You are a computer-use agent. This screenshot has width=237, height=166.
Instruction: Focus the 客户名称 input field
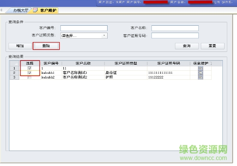(175, 28)
